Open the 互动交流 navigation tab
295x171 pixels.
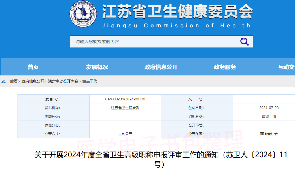276,67
